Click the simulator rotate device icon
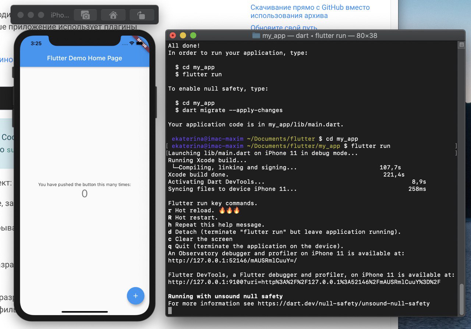 (141, 15)
